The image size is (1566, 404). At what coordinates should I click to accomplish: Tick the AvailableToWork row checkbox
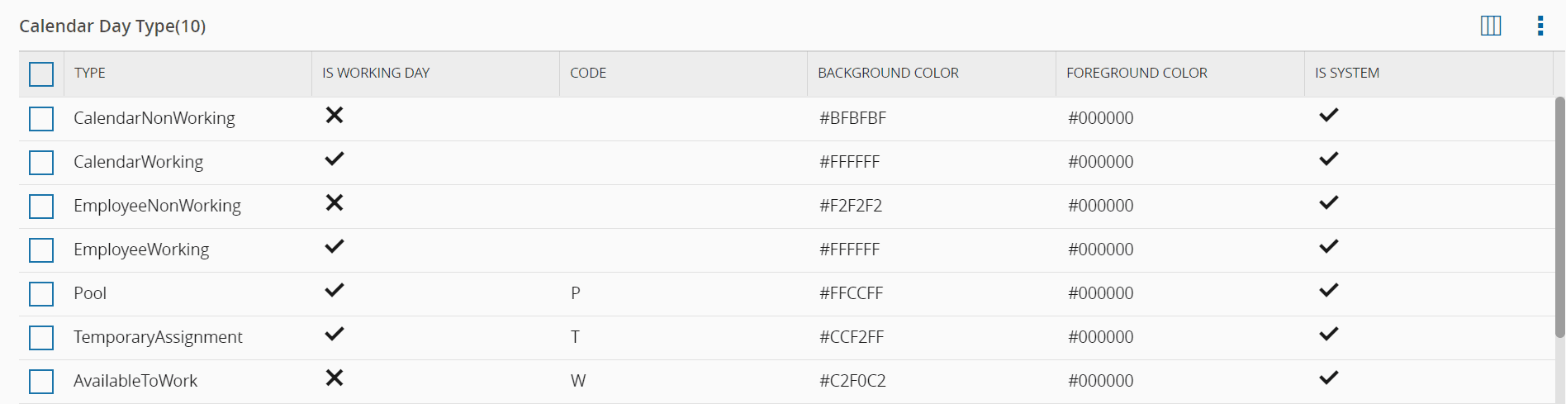point(41,382)
